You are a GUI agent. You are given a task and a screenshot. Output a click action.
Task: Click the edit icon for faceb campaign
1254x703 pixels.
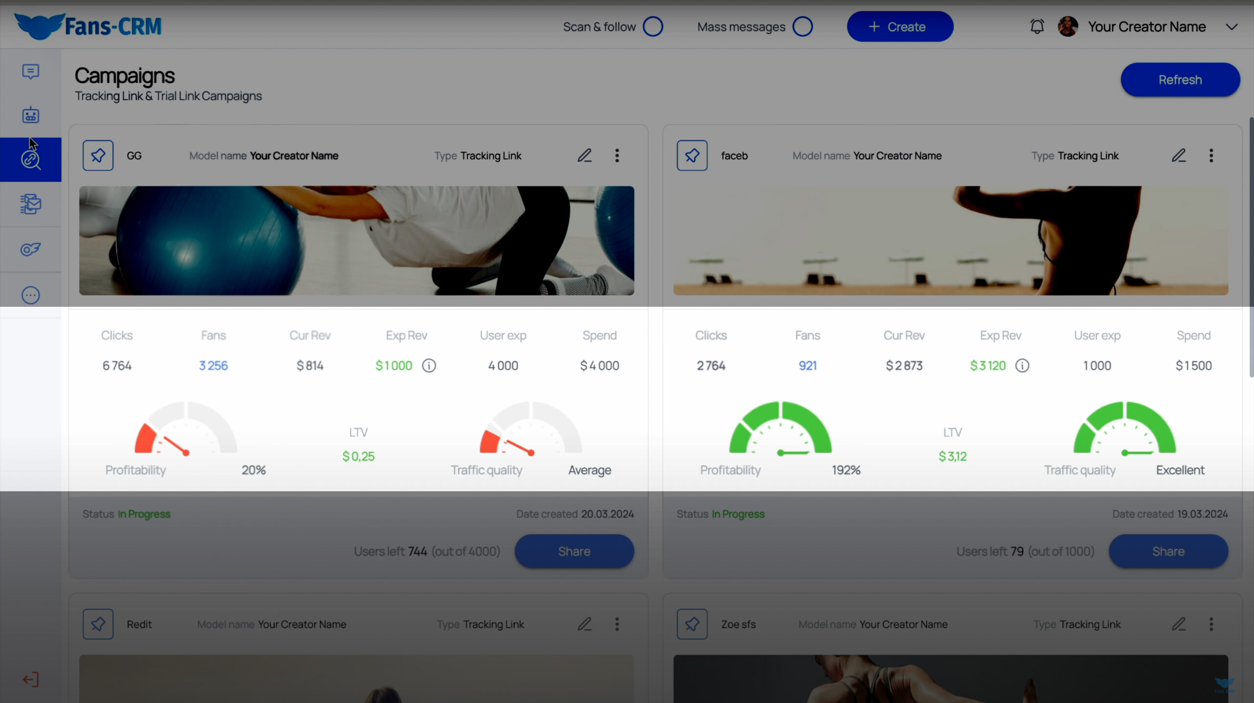(x=1179, y=155)
